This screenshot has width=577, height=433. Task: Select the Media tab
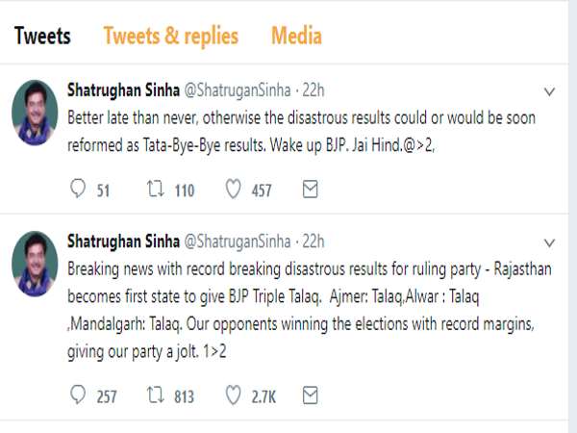tap(296, 37)
